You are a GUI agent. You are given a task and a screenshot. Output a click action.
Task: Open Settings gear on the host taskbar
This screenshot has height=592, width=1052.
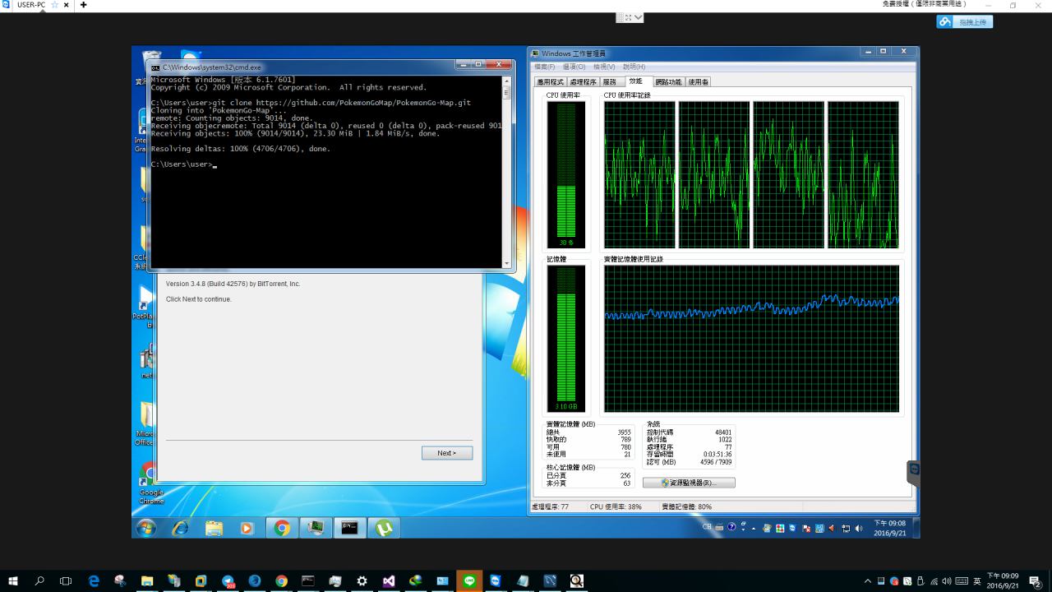tap(362, 580)
